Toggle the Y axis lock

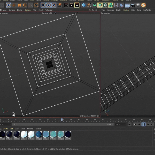pos(49,5)
